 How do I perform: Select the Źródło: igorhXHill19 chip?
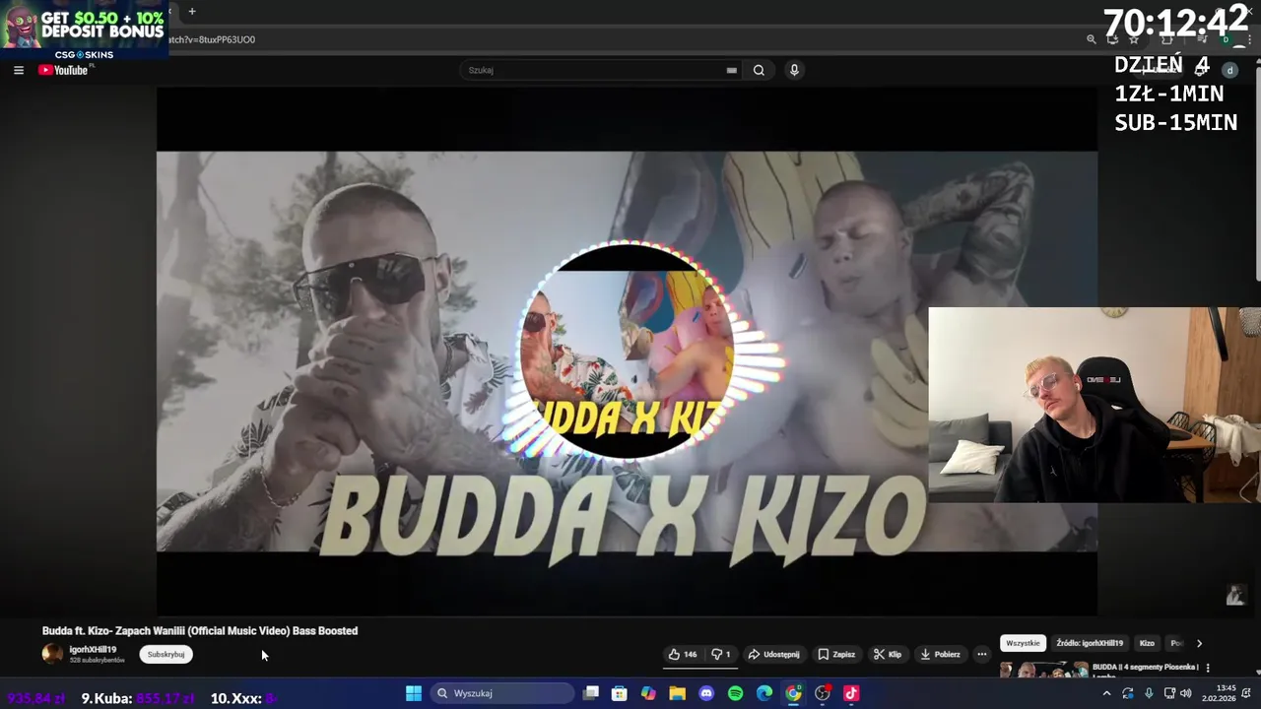(x=1090, y=643)
